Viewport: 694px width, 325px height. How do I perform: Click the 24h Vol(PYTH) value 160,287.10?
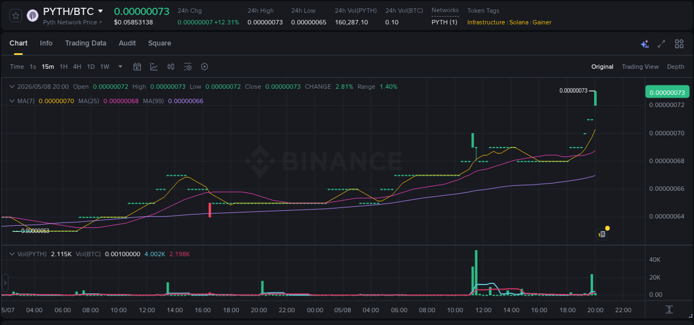coord(351,22)
